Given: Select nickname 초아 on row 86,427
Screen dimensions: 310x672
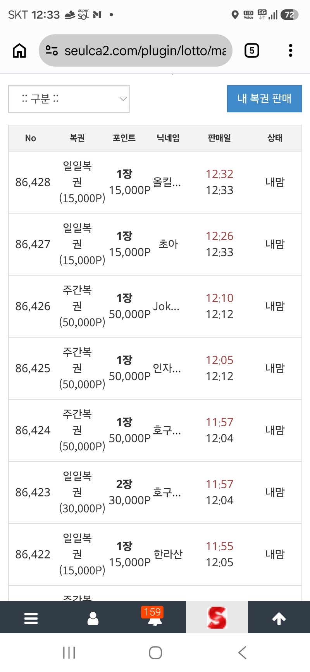Looking at the screenshot, I should (168, 244).
